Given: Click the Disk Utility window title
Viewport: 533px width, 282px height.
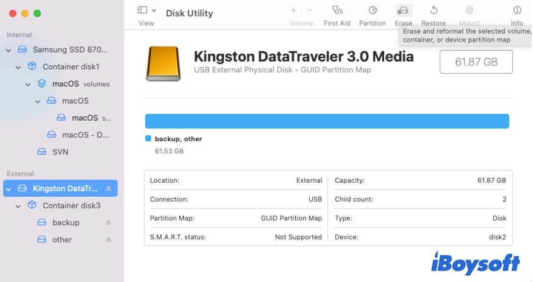Looking at the screenshot, I should (x=189, y=13).
